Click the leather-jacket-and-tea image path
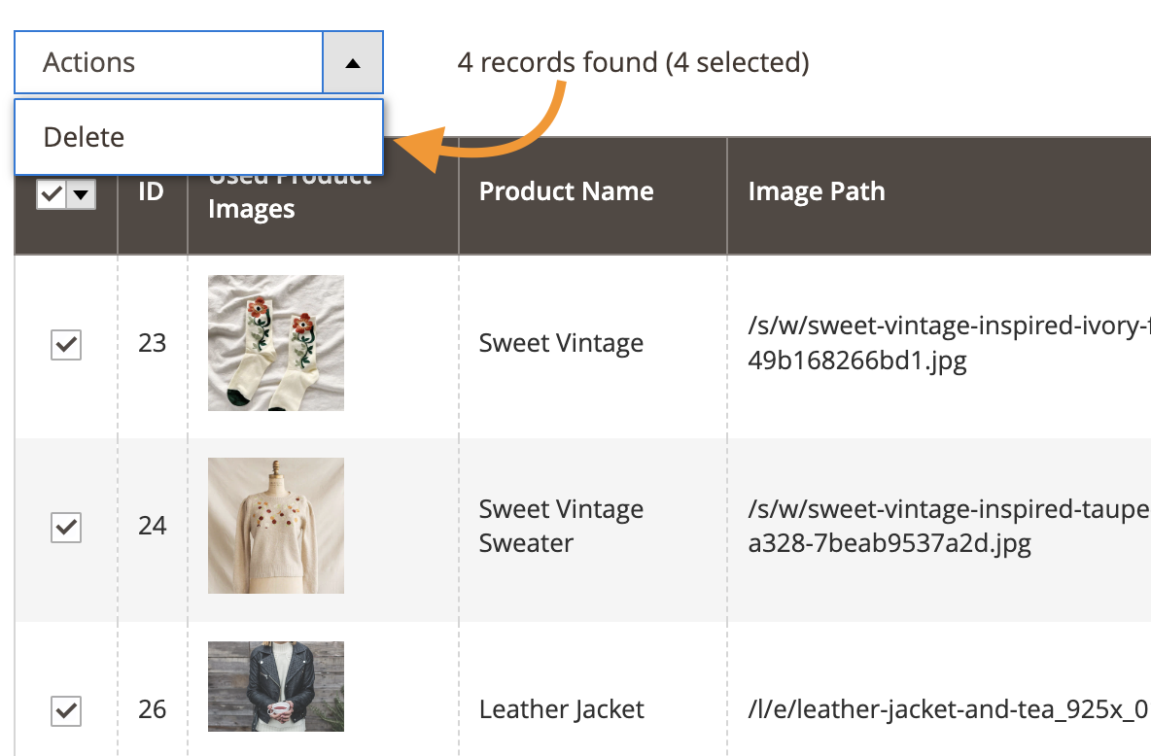This screenshot has height=756, width=1151. click(x=949, y=709)
